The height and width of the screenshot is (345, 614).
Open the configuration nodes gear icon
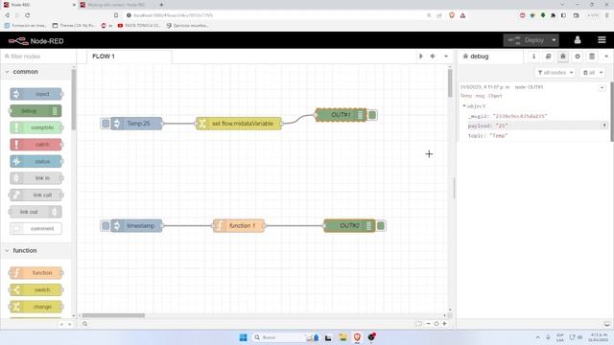[x=578, y=57]
